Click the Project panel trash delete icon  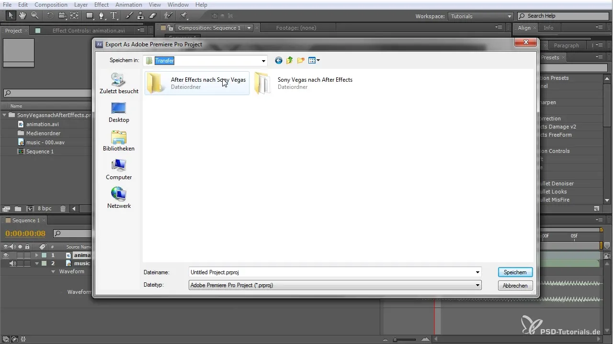point(63,209)
